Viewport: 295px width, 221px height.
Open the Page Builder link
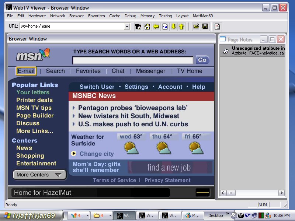pyautogui.click(x=35, y=115)
